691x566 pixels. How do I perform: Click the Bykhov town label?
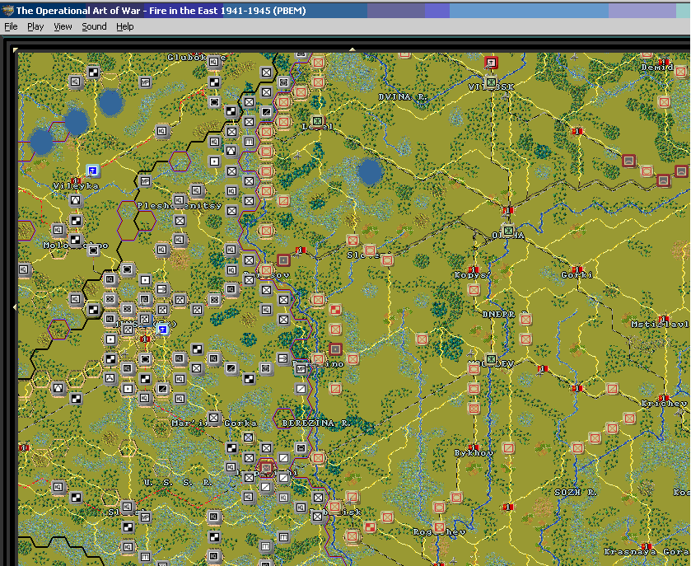tap(474, 453)
